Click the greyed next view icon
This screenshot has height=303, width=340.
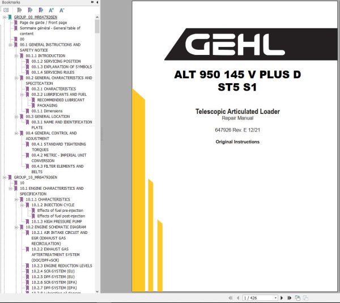click(305, 298)
